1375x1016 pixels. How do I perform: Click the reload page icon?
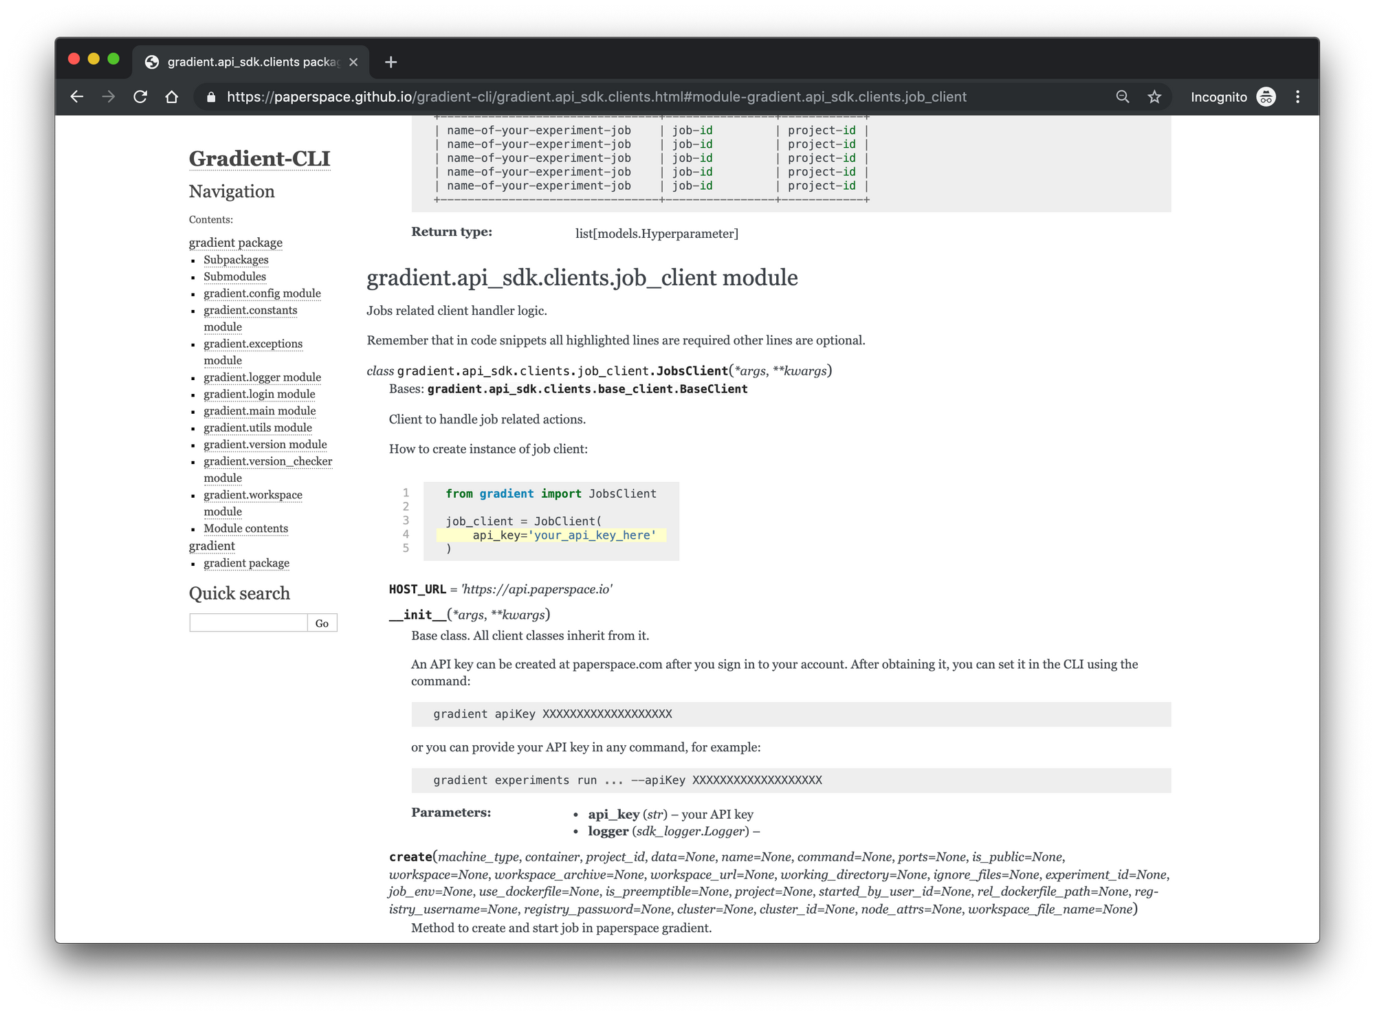tap(140, 97)
